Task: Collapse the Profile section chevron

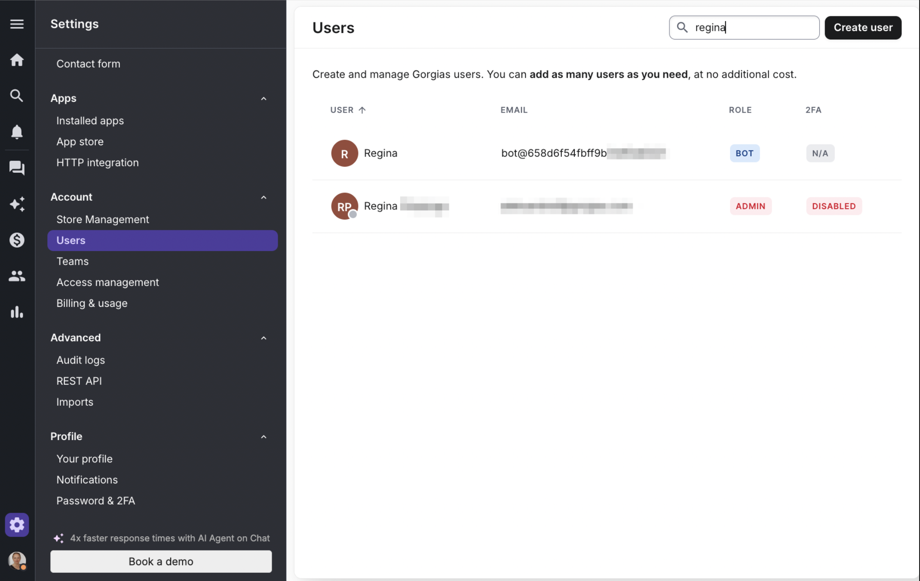Action: [x=264, y=437]
